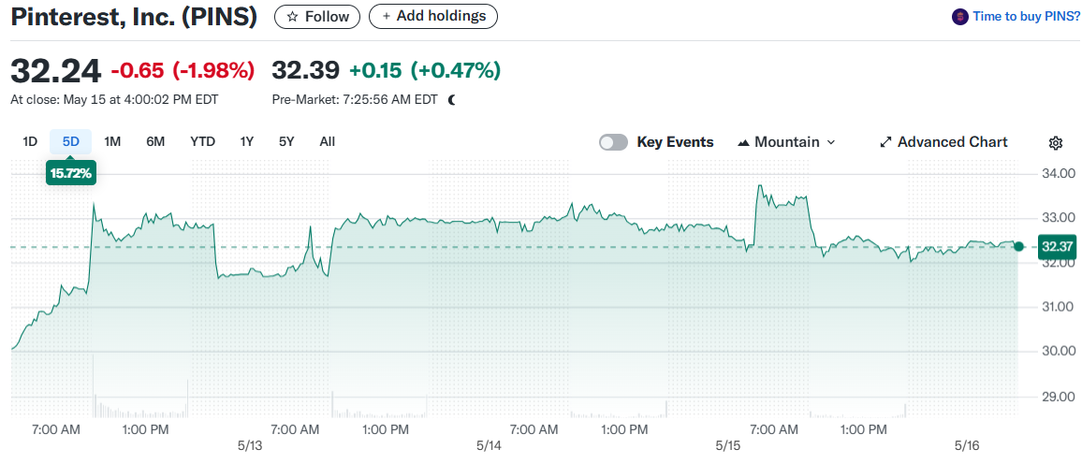Switch to 5Y chart range
Screen dimensions: 1082x464
point(286,141)
